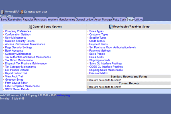Visit the weberp.org footer link
This screenshot has width=171, height=114.
pyautogui.click(x=63, y=95)
